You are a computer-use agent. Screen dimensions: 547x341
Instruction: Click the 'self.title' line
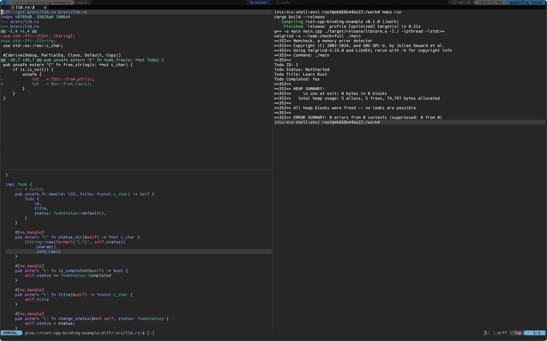pyautogui.click(x=36, y=299)
